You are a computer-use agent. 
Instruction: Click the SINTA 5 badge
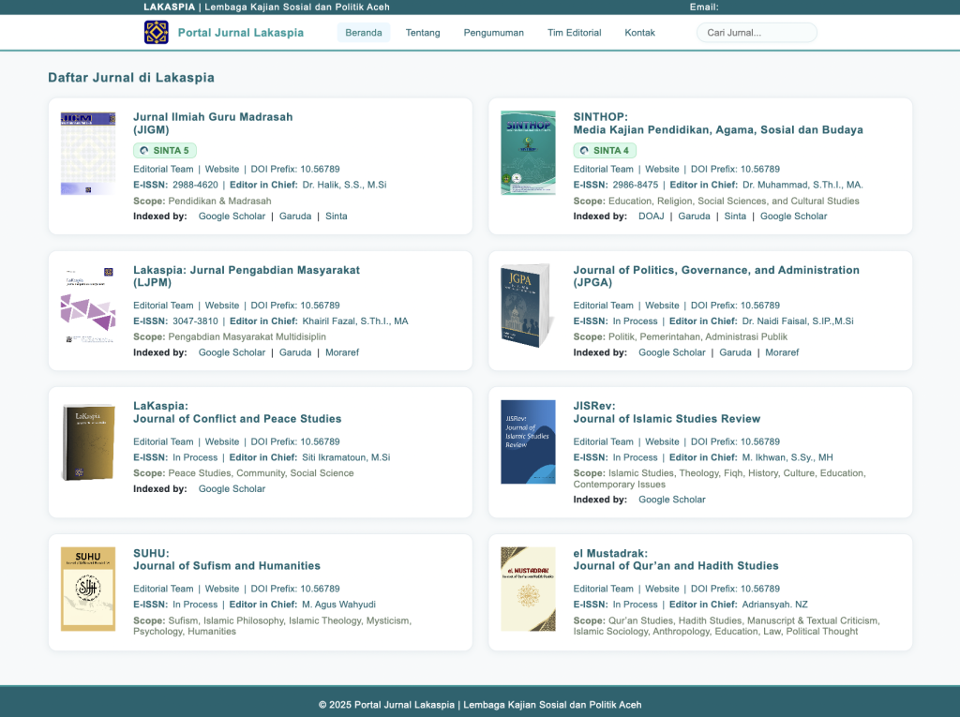coord(165,150)
